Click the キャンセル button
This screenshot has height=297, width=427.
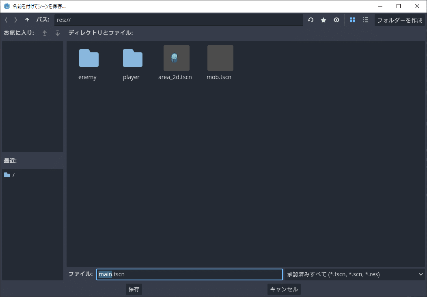click(284, 289)
